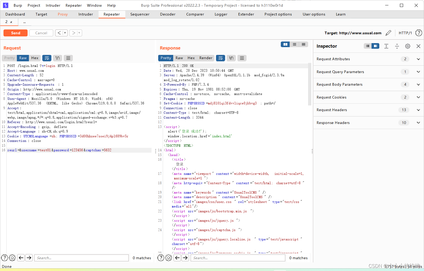This screenshot has height=271, width=424.
Task: Open Inspector settings gear
Action: [408, 46]
